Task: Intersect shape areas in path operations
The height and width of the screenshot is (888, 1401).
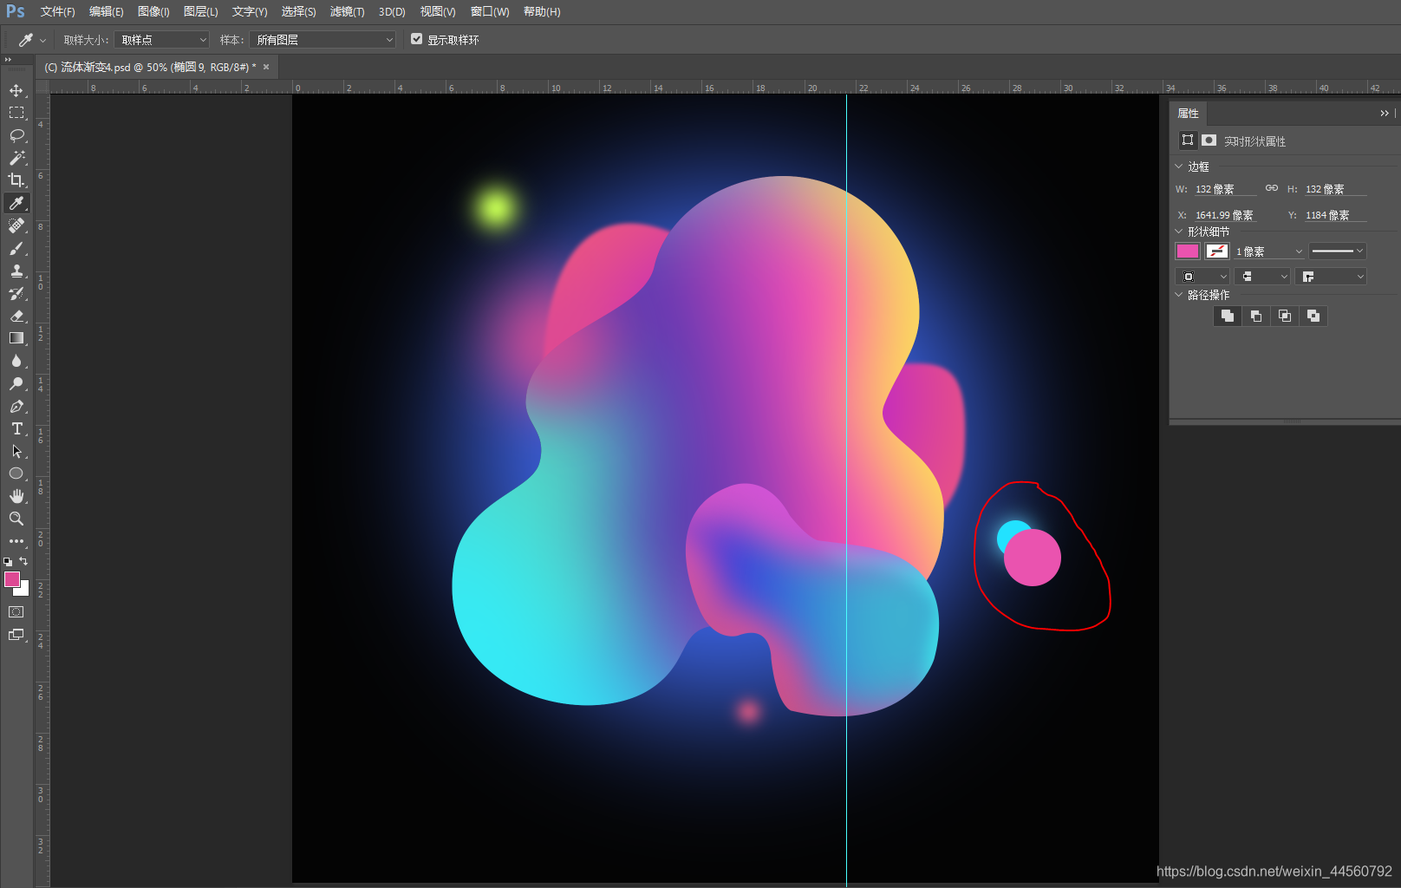Action: (1285, 316)
